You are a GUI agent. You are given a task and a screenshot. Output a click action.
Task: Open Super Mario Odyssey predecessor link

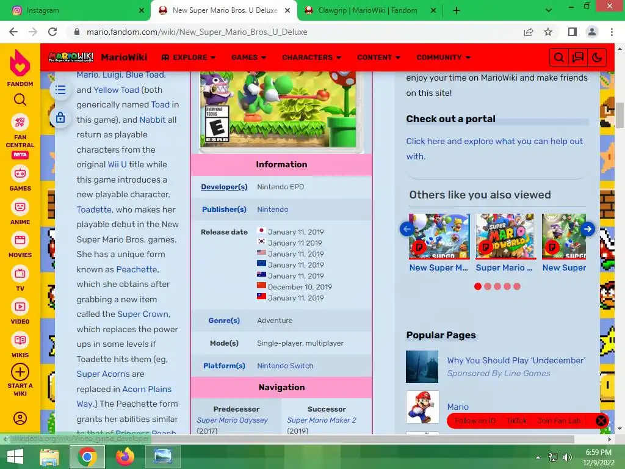coord(232,420)
